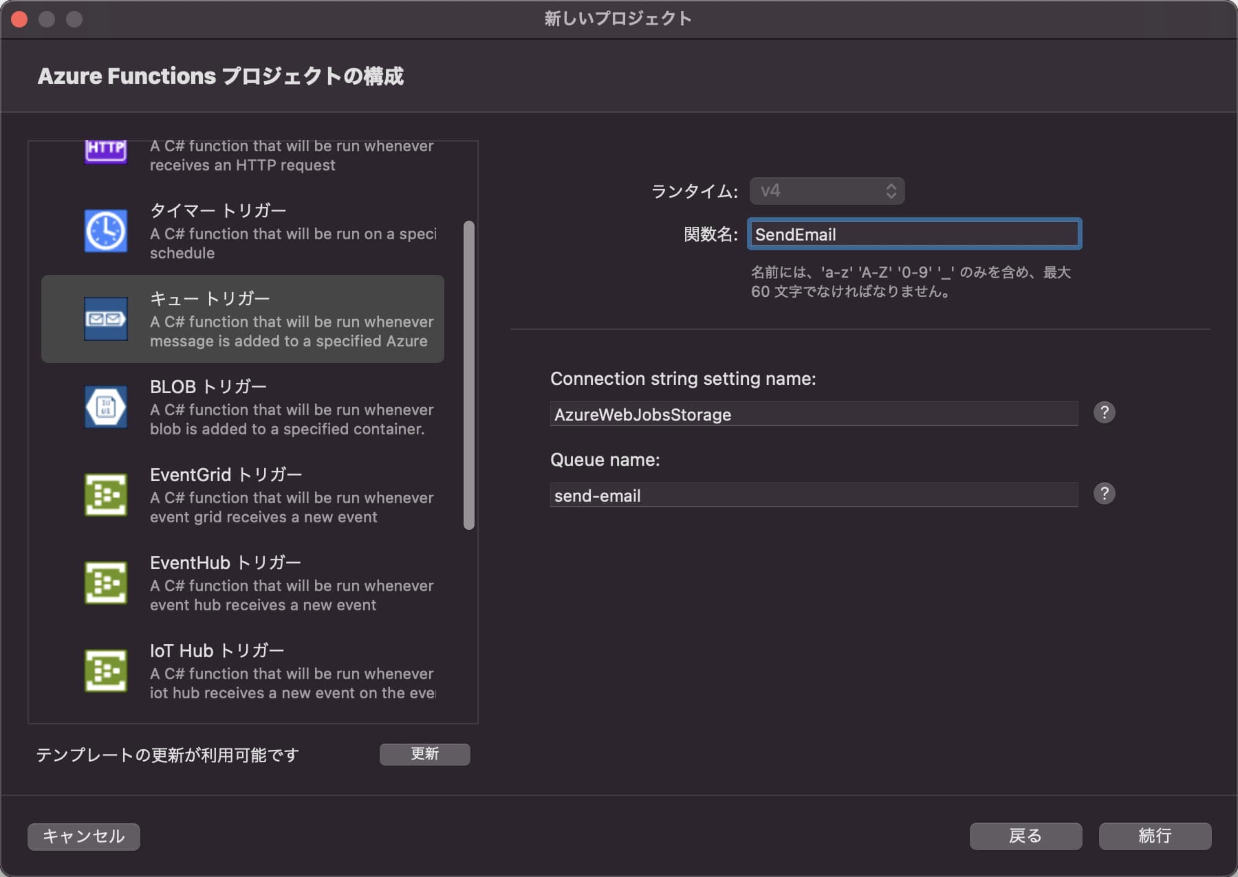1238x877 pixels.
Task: Click the テンプレートの更新が利用可能です notice text
Action: (x=168, y=755)
